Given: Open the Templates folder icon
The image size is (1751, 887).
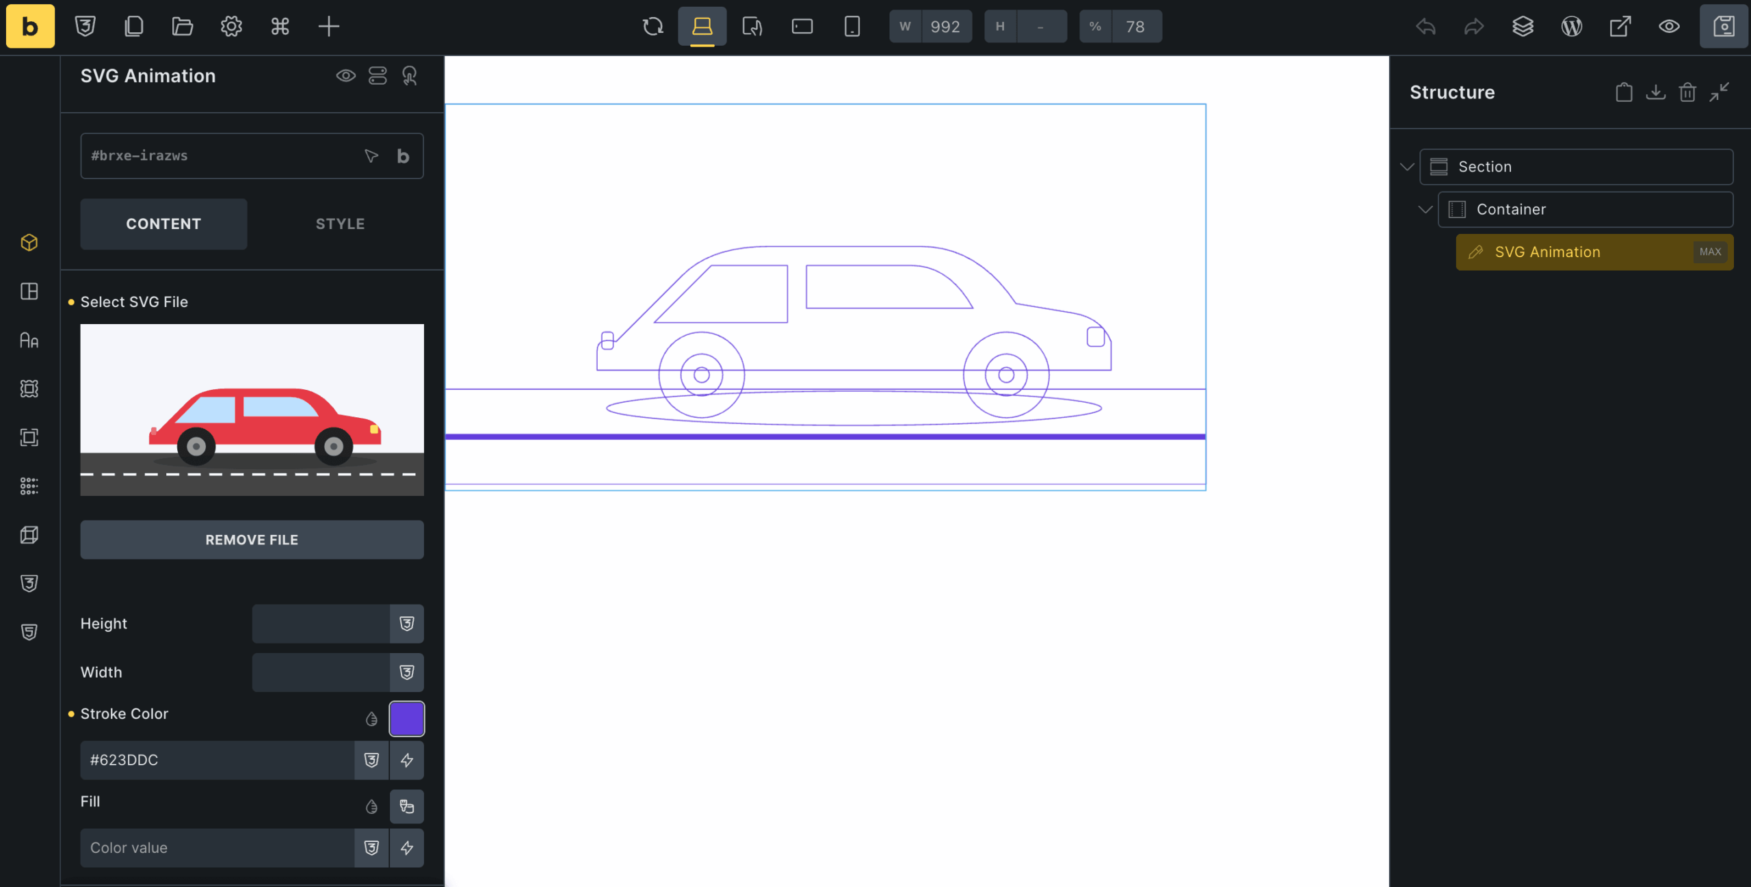Looking at the screenshot, I should click(182, 26).
